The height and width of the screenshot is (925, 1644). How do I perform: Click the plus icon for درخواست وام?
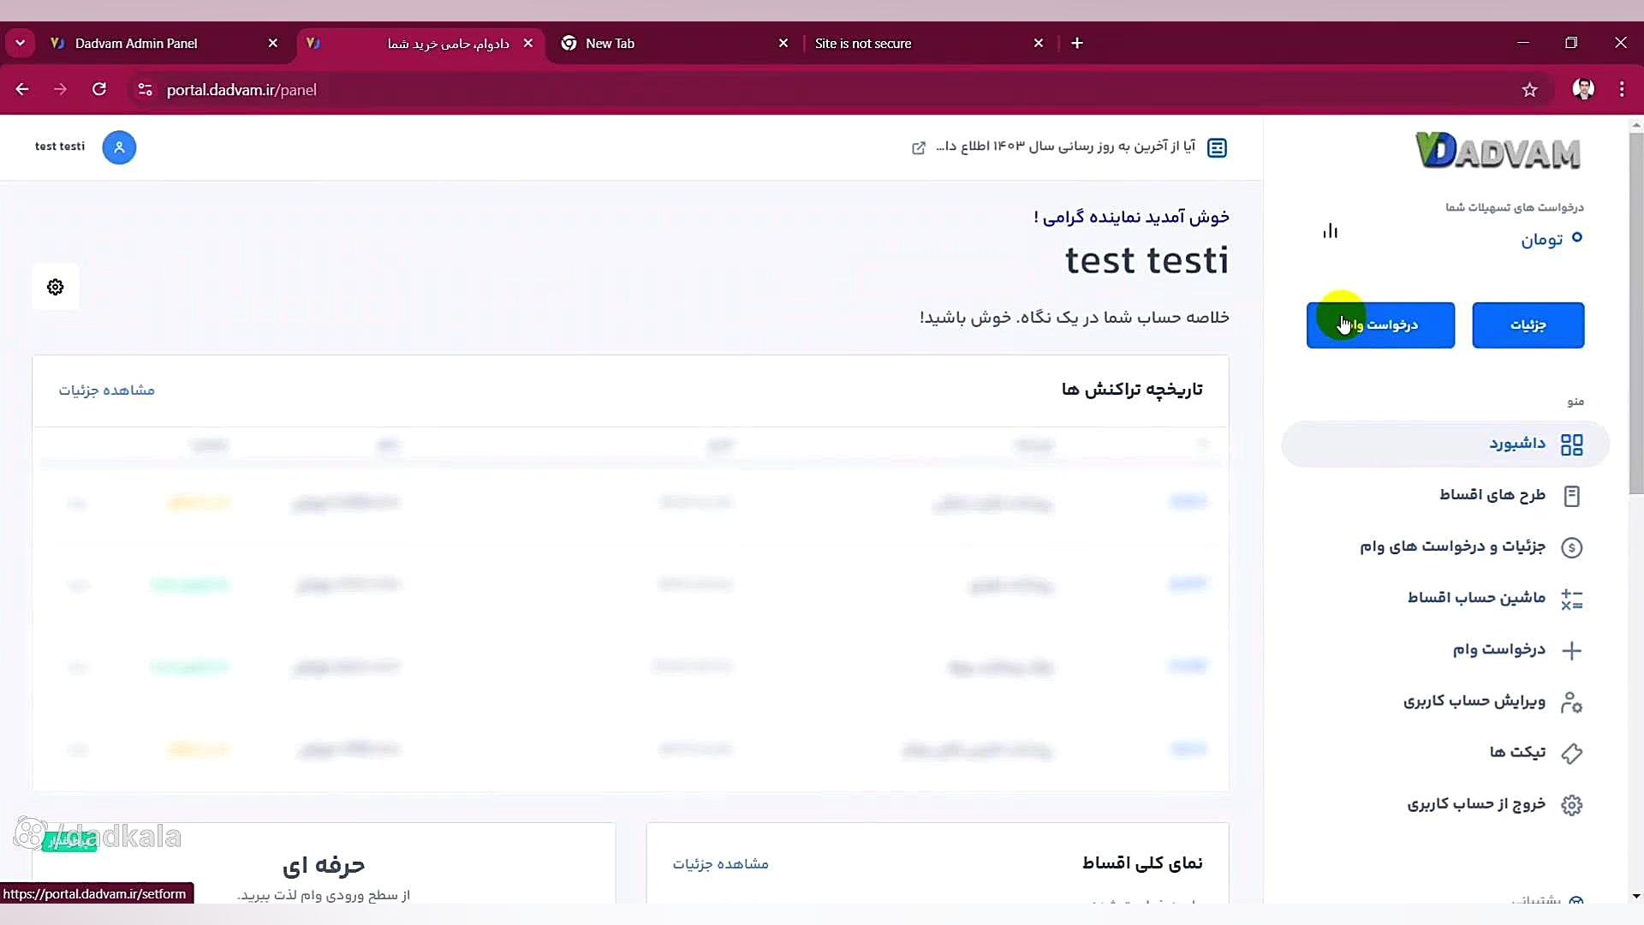pos(1572,650)
